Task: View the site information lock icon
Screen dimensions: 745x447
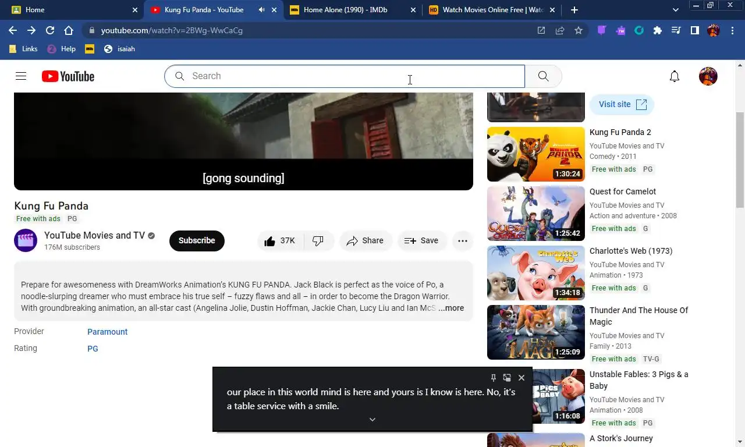Action: pos(91,30)
